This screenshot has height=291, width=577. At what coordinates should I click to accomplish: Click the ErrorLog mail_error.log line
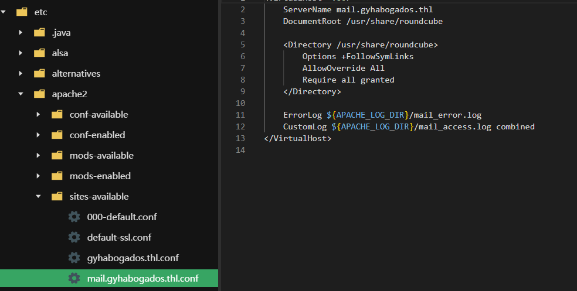pos(382,115)
